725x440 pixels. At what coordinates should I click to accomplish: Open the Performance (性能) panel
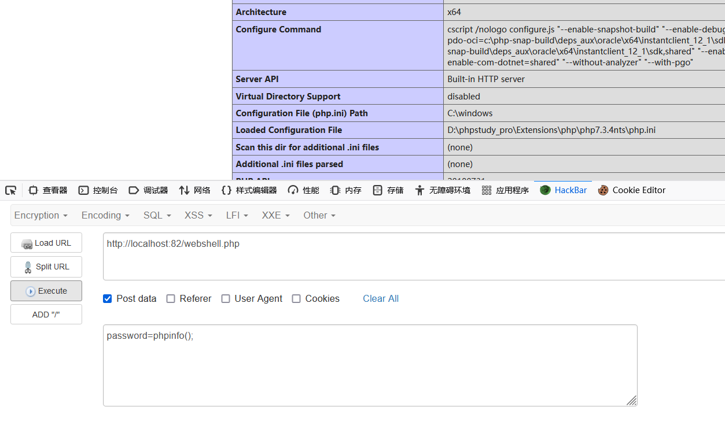point(304,190)
